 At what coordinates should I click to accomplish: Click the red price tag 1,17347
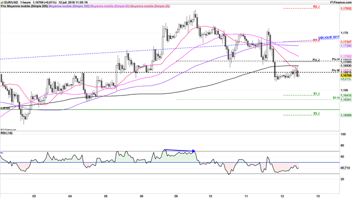point(346,42)
